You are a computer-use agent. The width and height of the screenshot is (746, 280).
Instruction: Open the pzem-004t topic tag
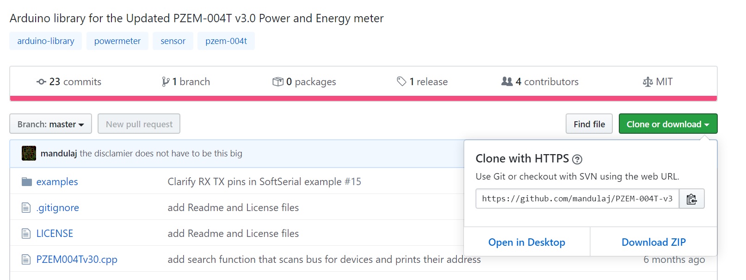coord(226,41)
